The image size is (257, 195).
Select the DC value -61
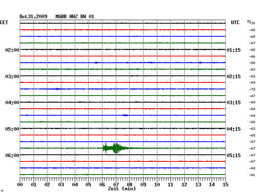[252, 175]
